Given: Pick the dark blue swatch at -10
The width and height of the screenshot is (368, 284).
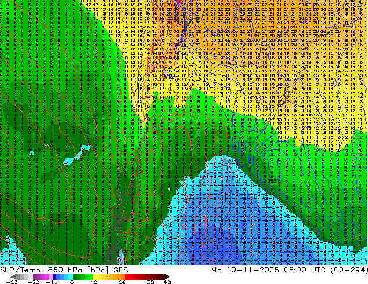Looking at the screenshot, I should [x=55, y=276].
